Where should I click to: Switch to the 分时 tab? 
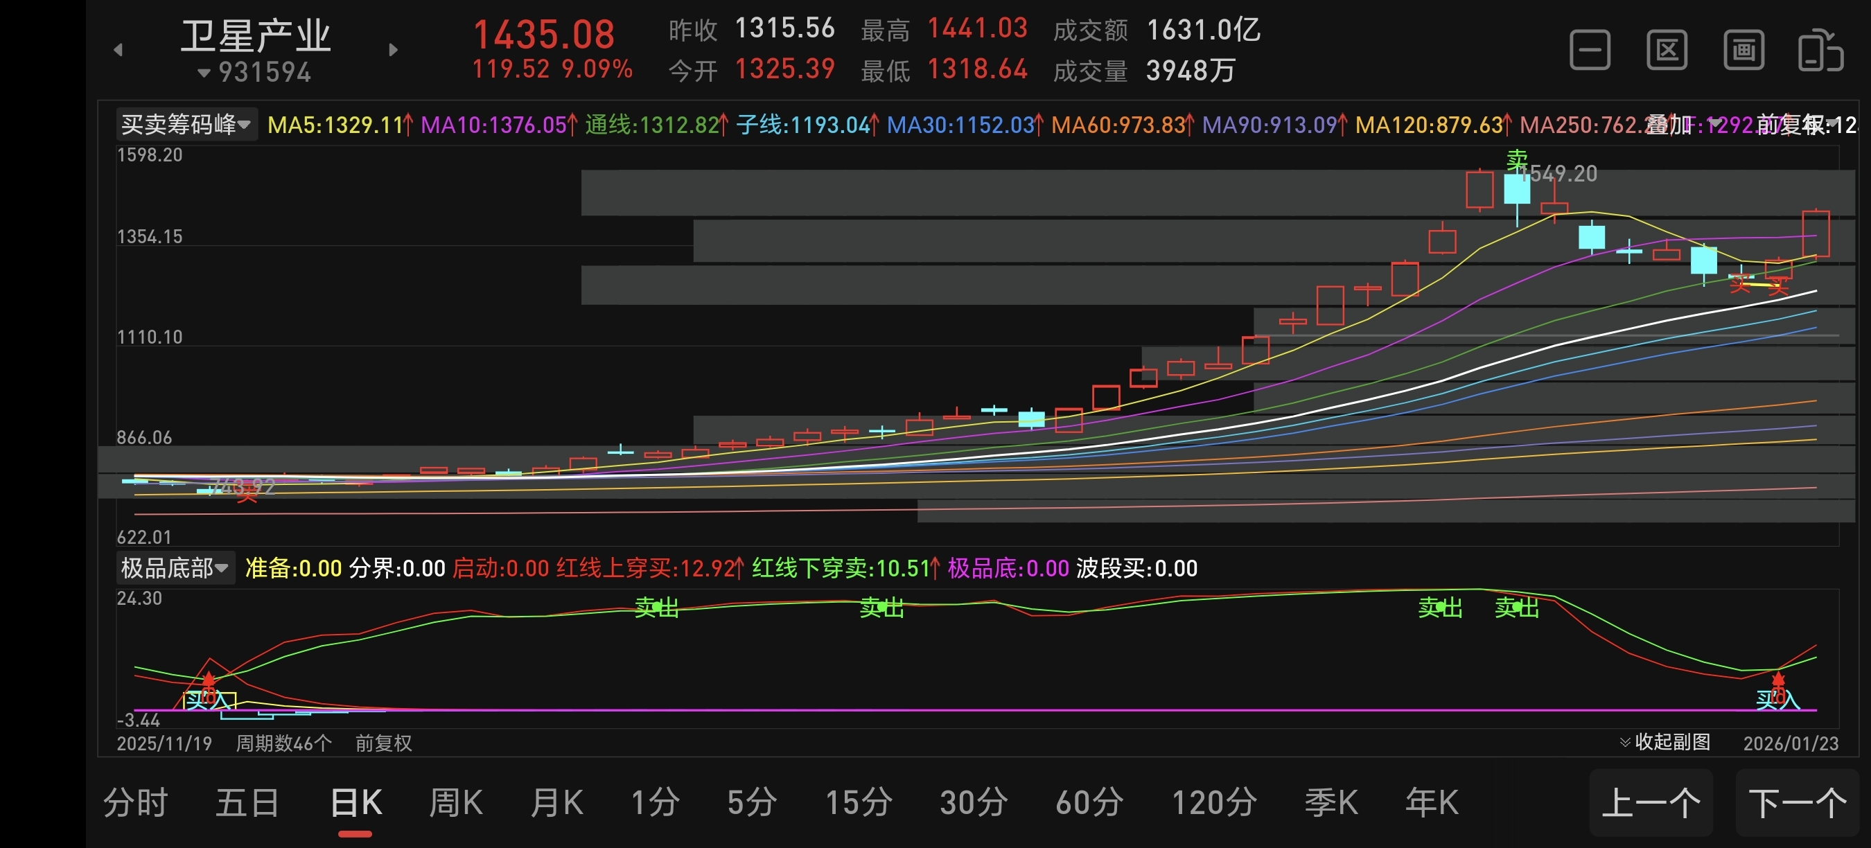[136, 803]
